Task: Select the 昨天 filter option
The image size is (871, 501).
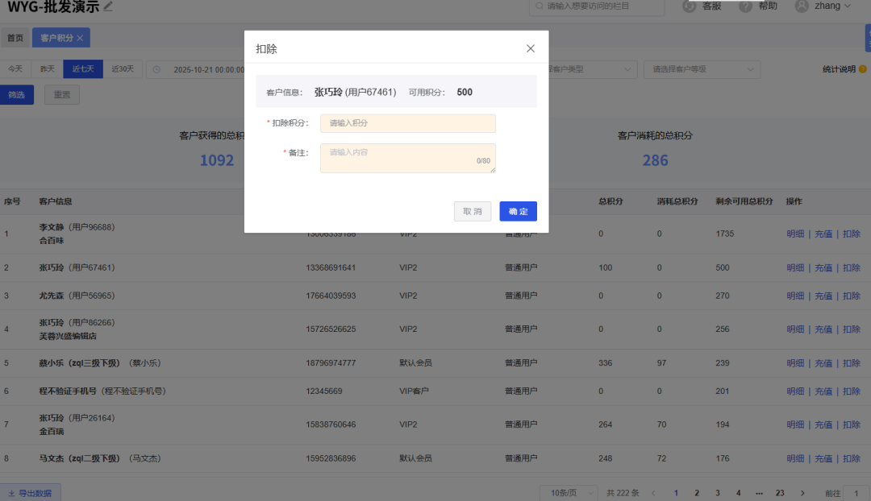Action: 46,69
